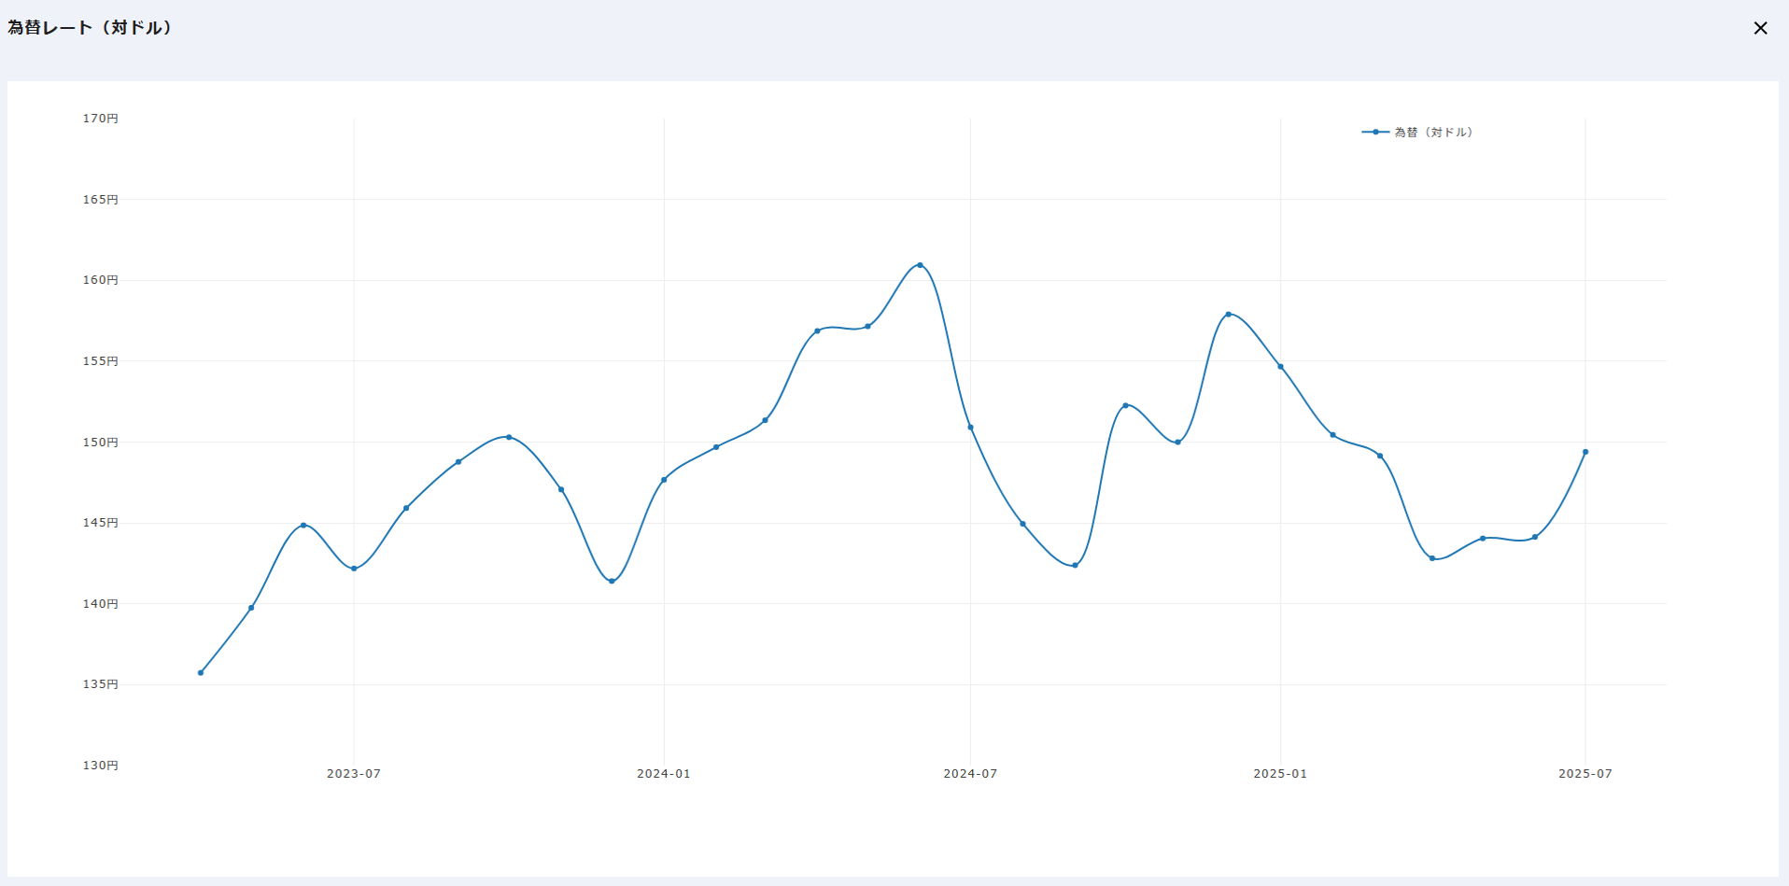The height and width of the screenshot is (886, 1789).
Task: Click the legend line marker icon
Action: click(1374, 133)
